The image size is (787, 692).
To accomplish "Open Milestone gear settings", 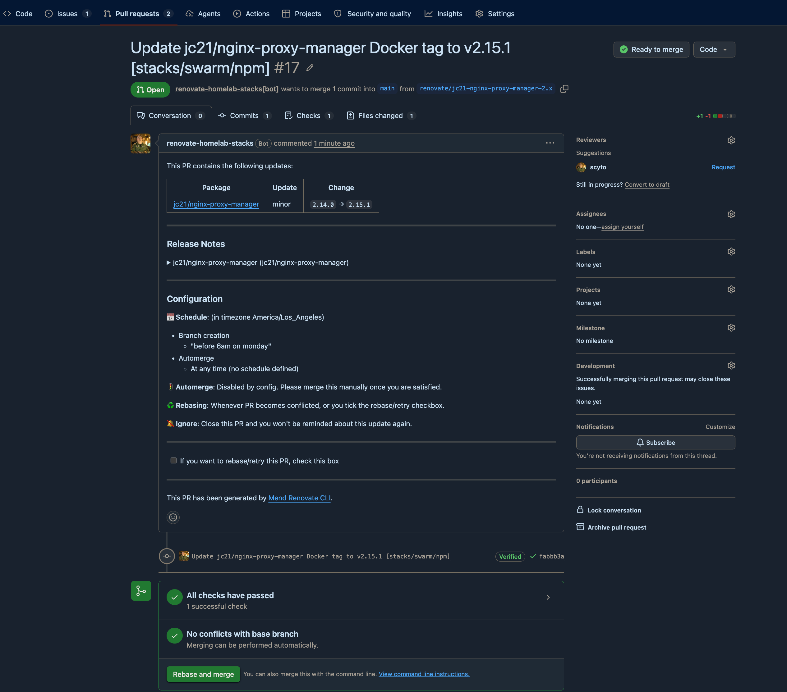I will (x=731, y=328).
